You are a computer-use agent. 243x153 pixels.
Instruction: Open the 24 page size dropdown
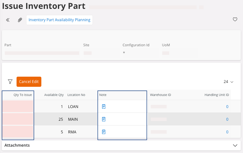pos(228,82)
